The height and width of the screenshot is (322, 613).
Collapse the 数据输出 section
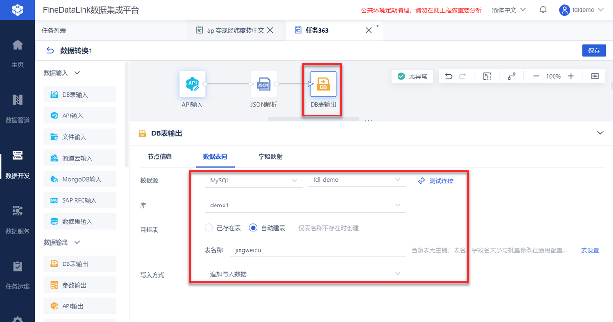[77, 242]
